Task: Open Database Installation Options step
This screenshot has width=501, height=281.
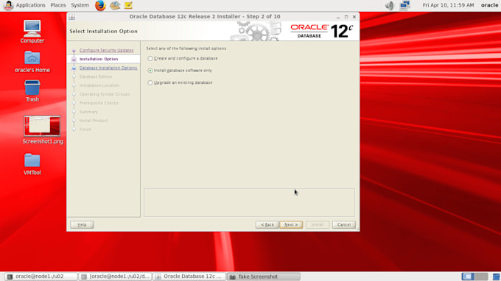Action: 108,68
